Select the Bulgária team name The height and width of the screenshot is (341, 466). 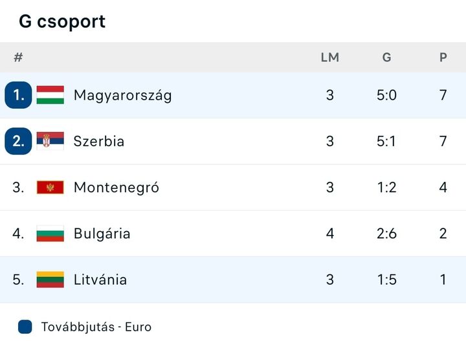(102, 234)
